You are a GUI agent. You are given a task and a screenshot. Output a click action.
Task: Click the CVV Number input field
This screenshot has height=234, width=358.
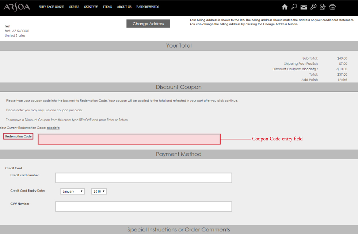[144, 206]
